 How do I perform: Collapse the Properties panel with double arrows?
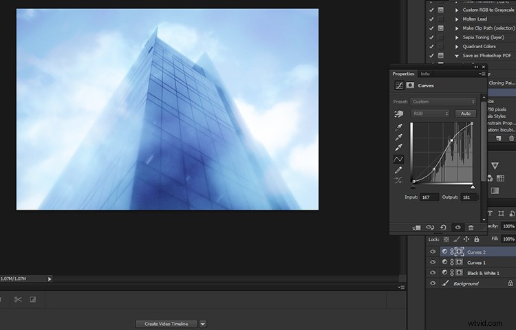476,67
